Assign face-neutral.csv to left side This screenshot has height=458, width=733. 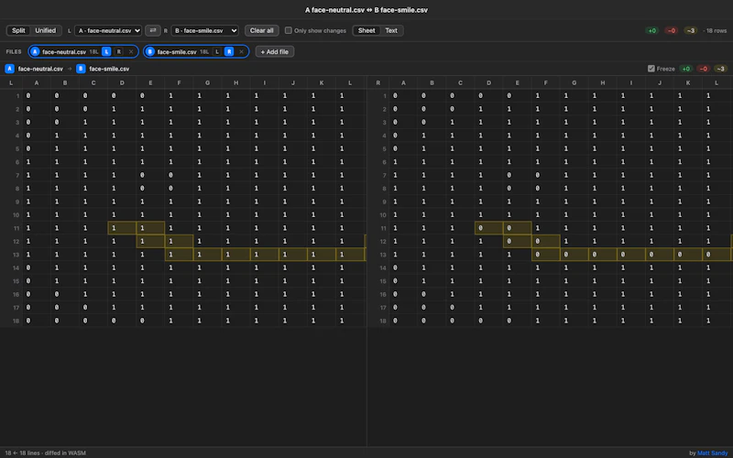106,51
